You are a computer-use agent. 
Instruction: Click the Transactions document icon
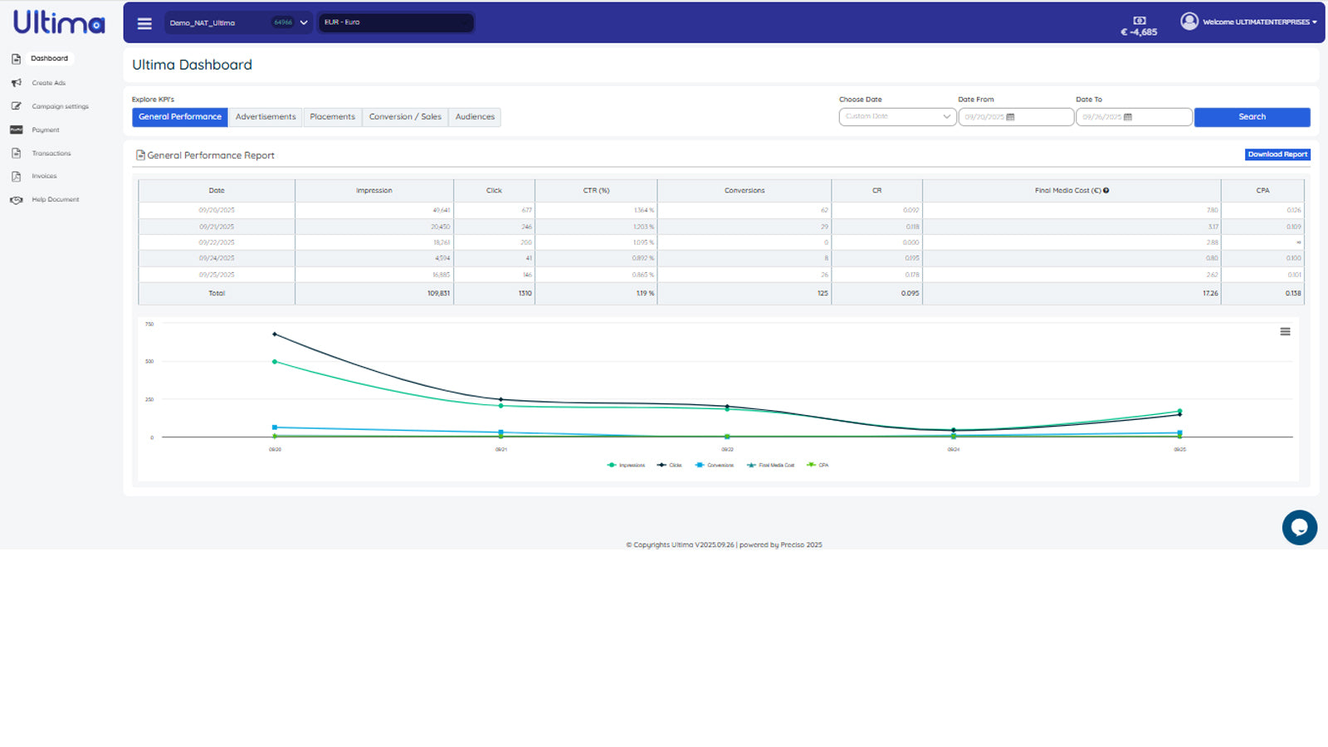tap(17, 153)
